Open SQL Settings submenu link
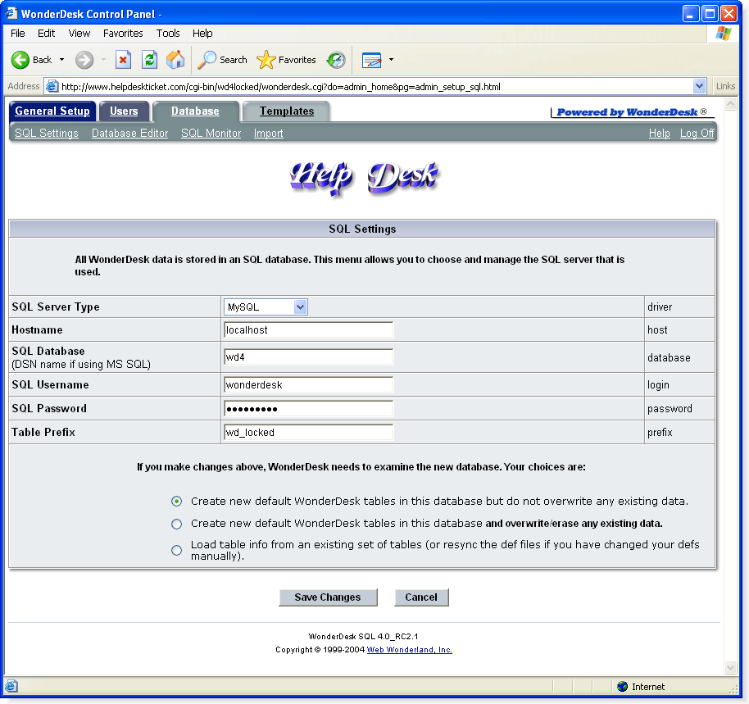Screen dimensions: 749x704 click(x=47, y=134)
